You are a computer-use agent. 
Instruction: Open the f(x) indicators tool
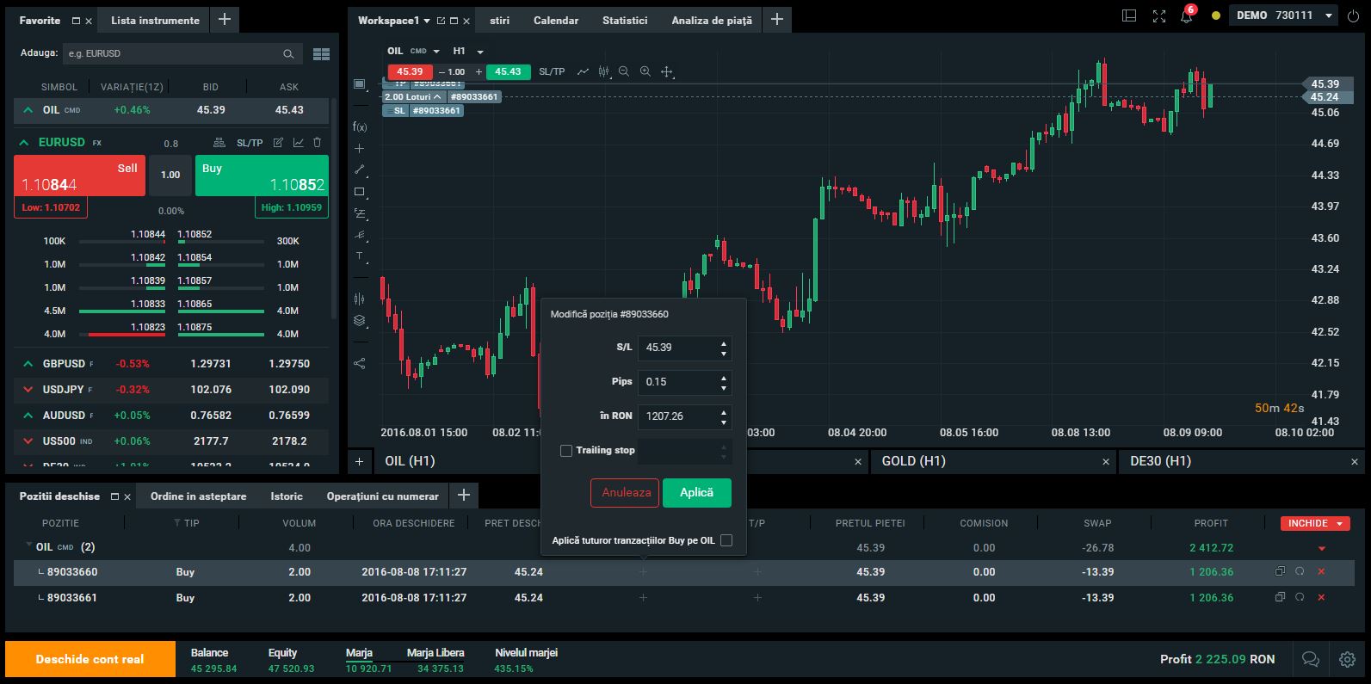point(360,126)
